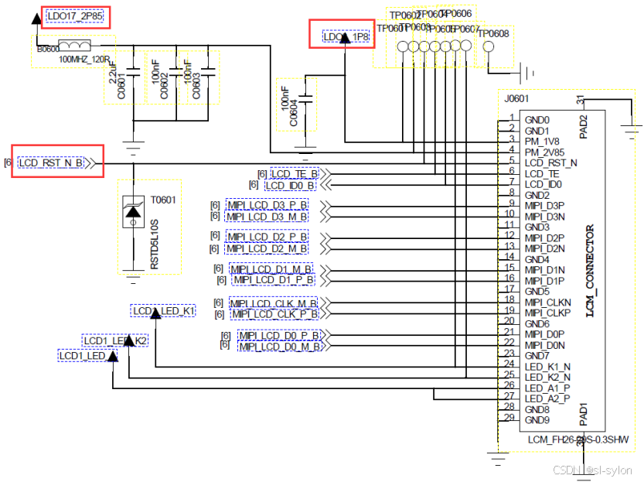Click the RSTD5L10S part name text

(155, 244)
